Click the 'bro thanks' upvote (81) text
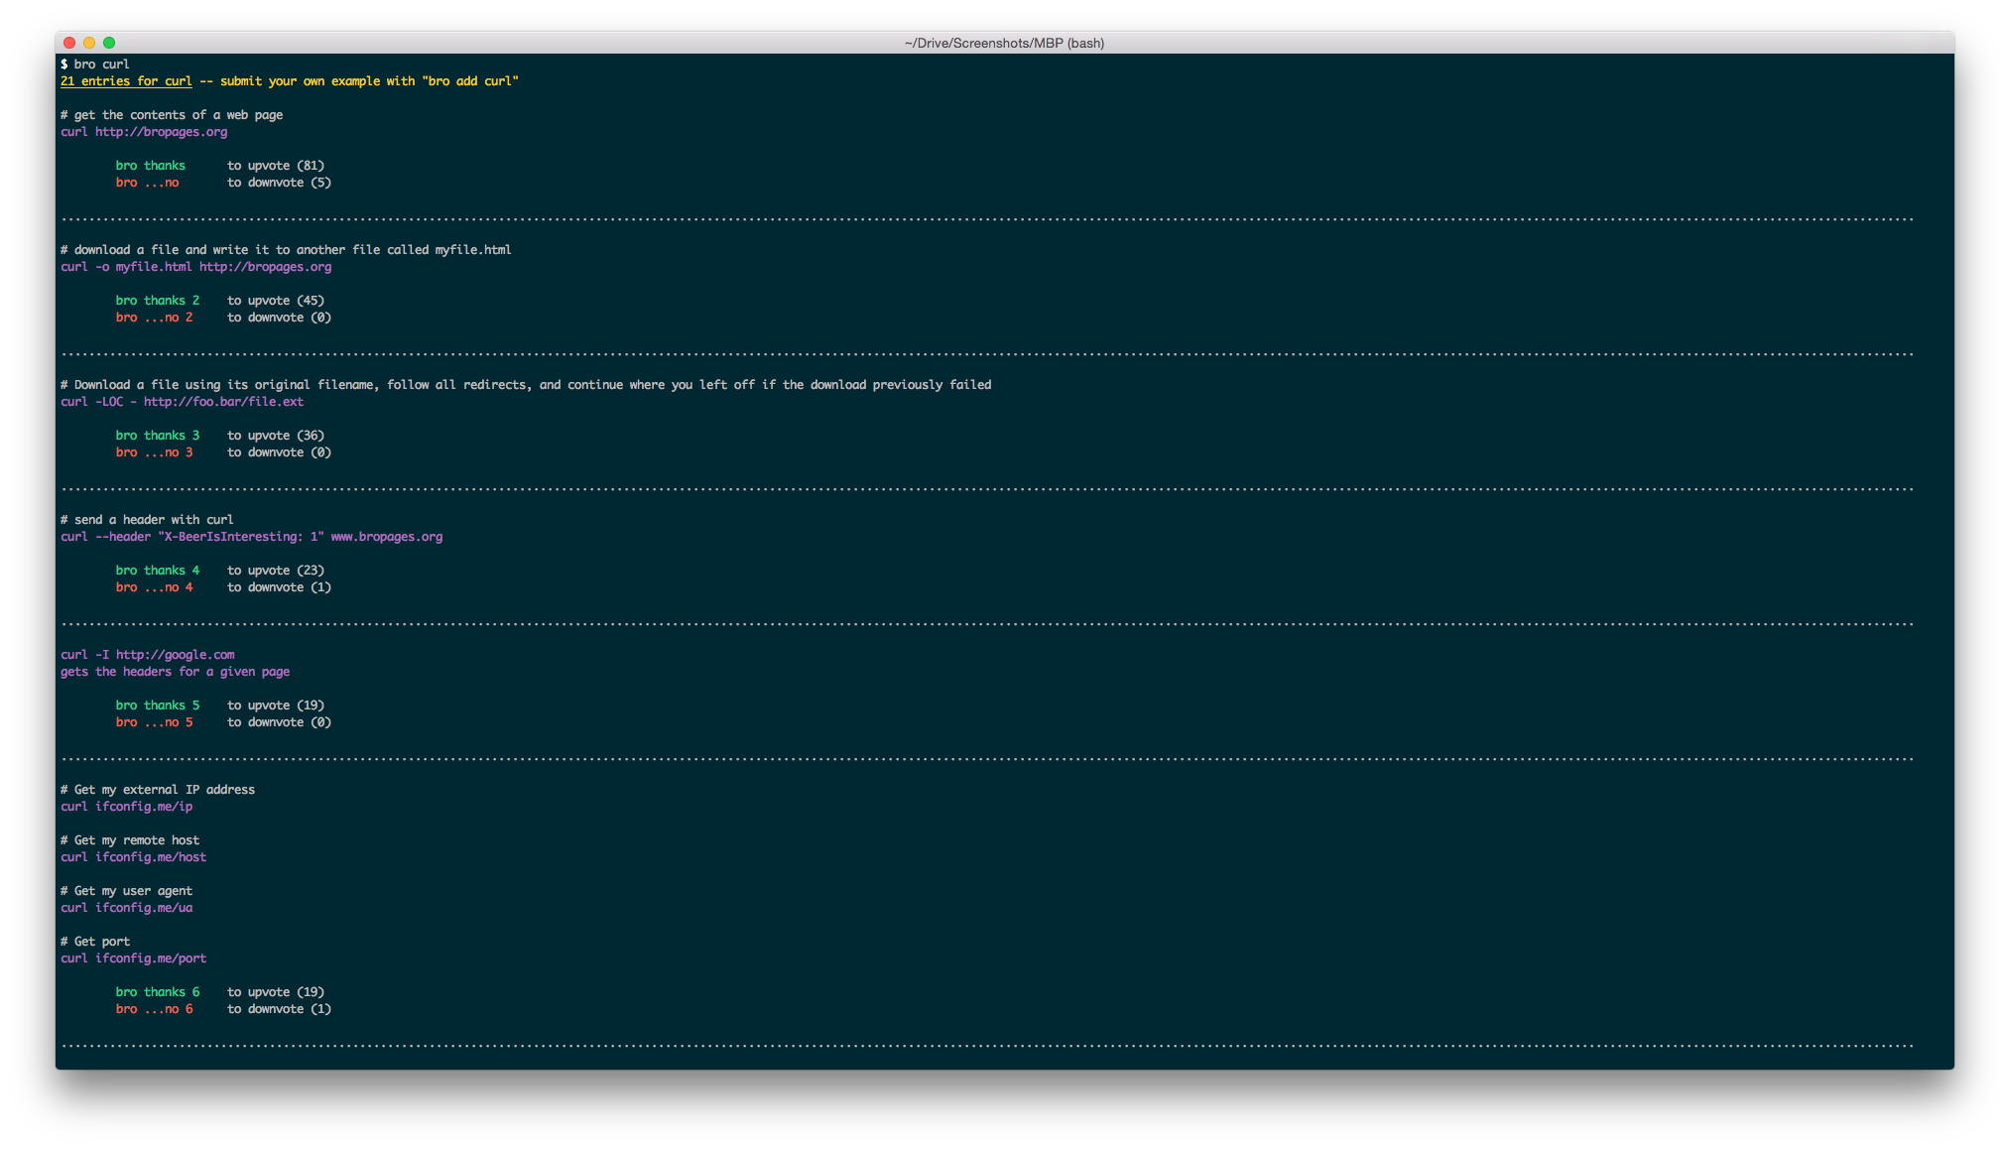The height and width of the screenshot is (1149, 2010). 150,166
